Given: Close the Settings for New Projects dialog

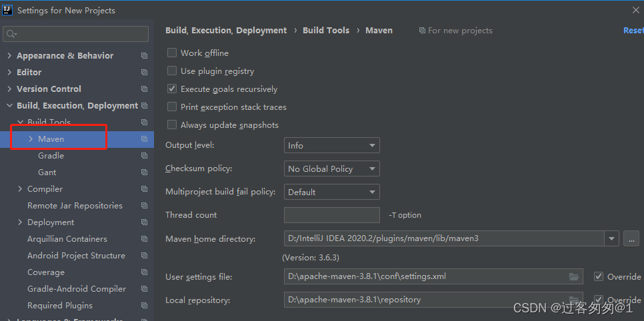Looking at the screenshot, I should pyautogui.click(x=636, y=10).
